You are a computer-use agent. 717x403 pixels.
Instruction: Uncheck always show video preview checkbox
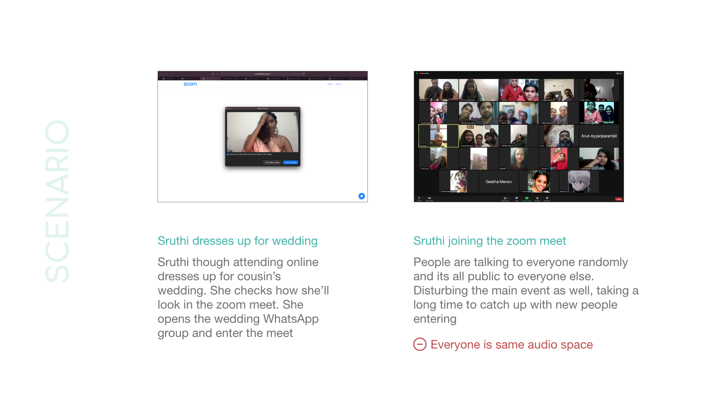pos(228,154)
